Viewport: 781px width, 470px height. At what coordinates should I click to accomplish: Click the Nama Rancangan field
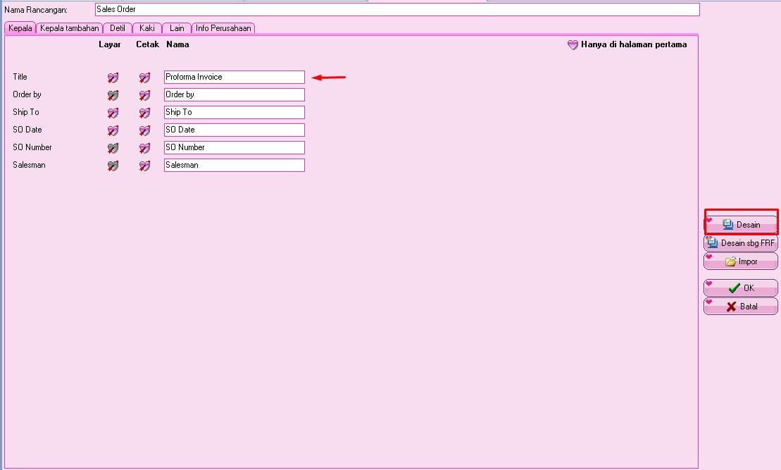click(x=397, y=9)
